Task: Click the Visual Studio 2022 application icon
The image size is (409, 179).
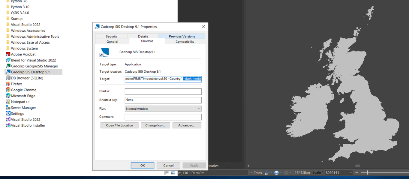Action: pyautogui.click(x=8, y=120)
